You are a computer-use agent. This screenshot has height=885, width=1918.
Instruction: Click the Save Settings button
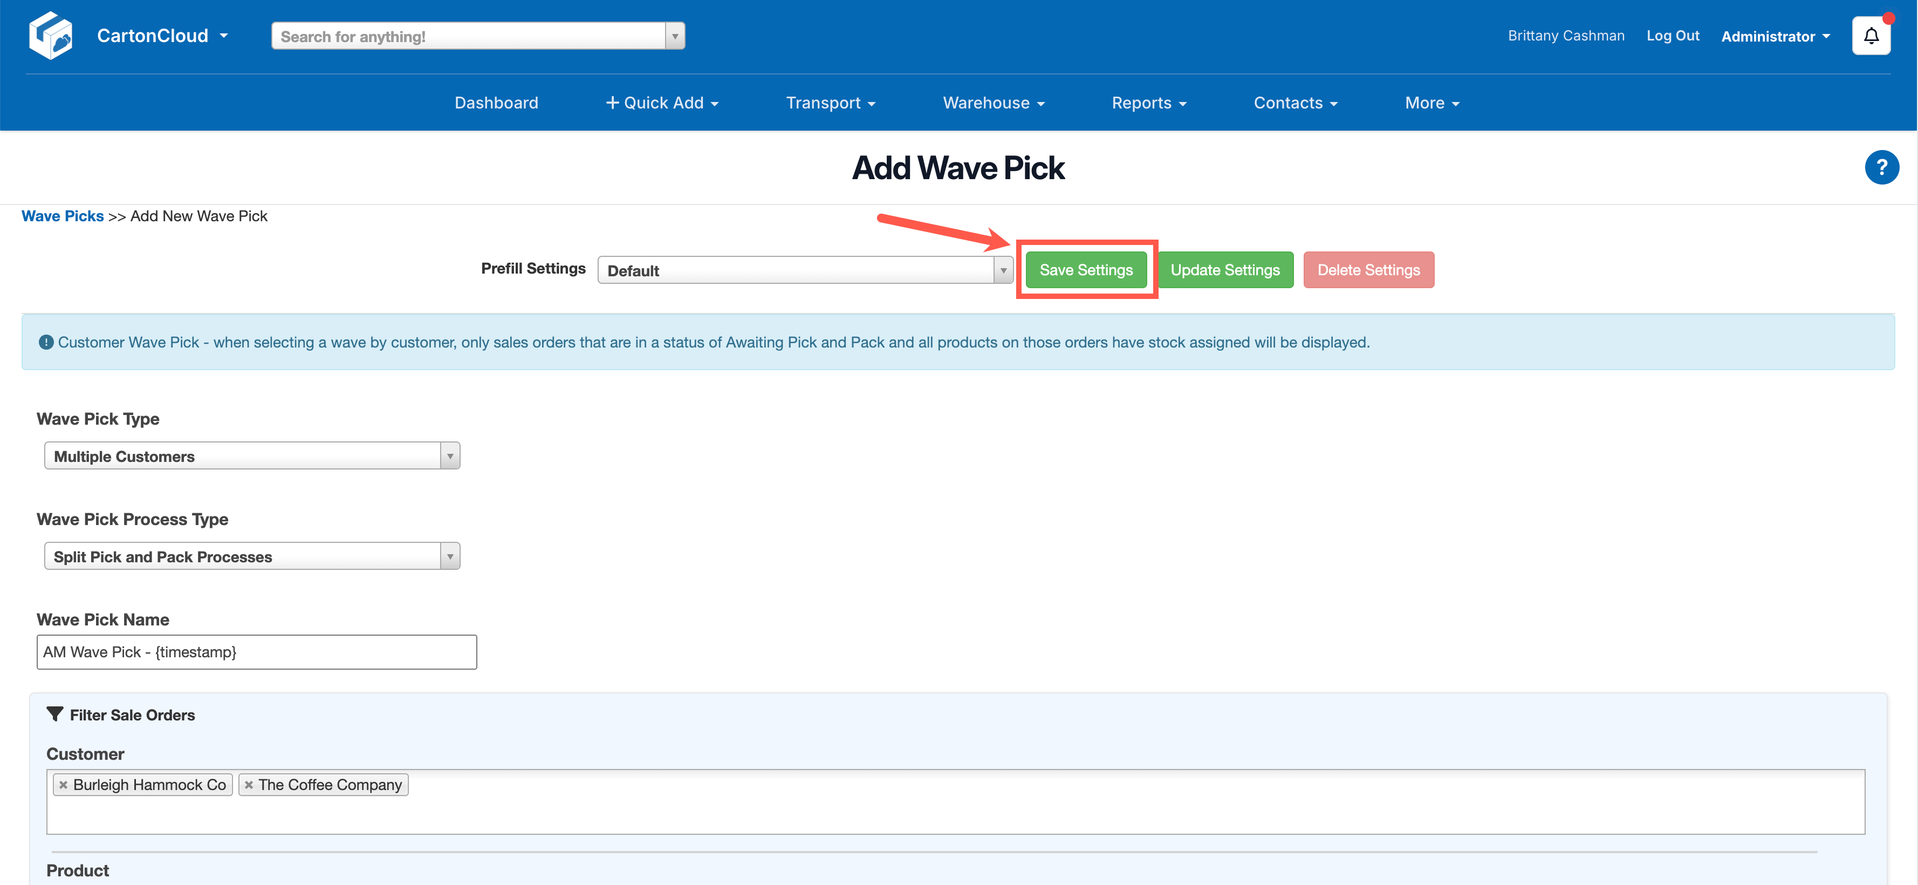1086,270
